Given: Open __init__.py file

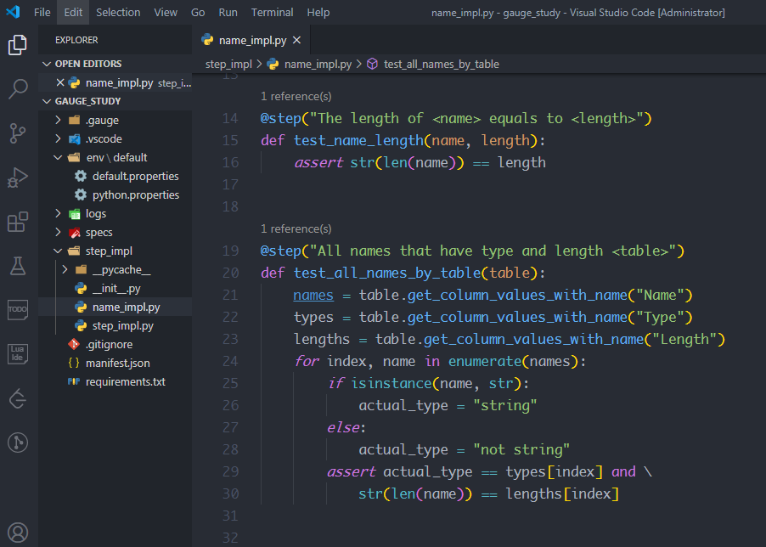Looking at the screenshot, I should point(116,288).
